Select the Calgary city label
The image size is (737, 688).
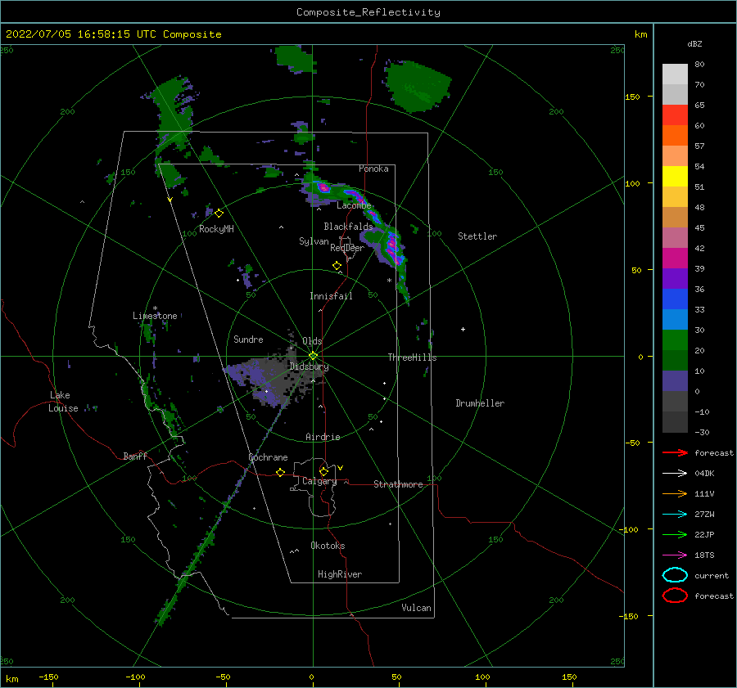[319, 481]
